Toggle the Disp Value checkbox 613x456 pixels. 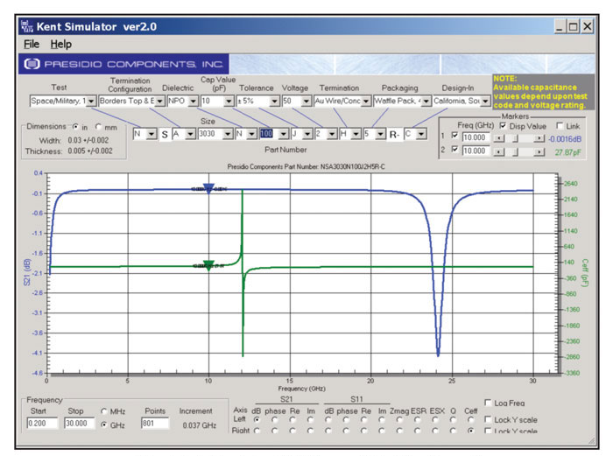[504, 126]
